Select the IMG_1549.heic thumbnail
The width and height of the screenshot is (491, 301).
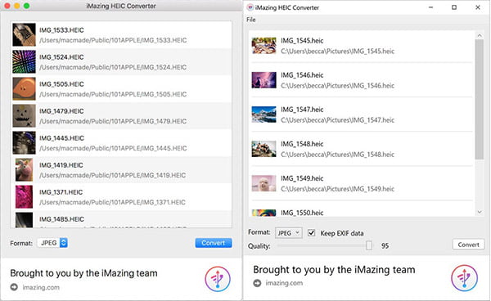(264, 183)
